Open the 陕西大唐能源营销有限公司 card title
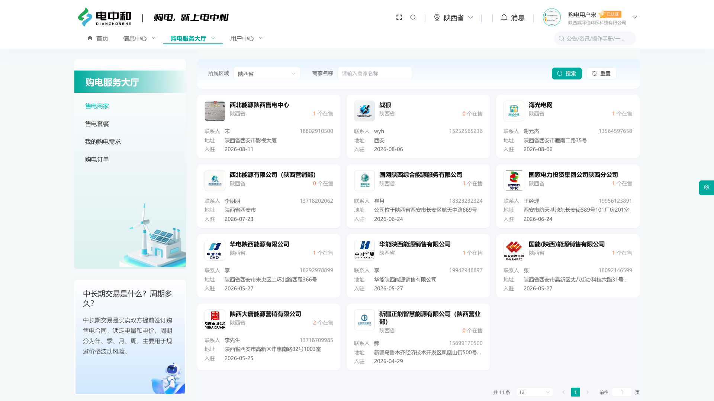This screenshot has width=714, height=401. click(266, 314)
